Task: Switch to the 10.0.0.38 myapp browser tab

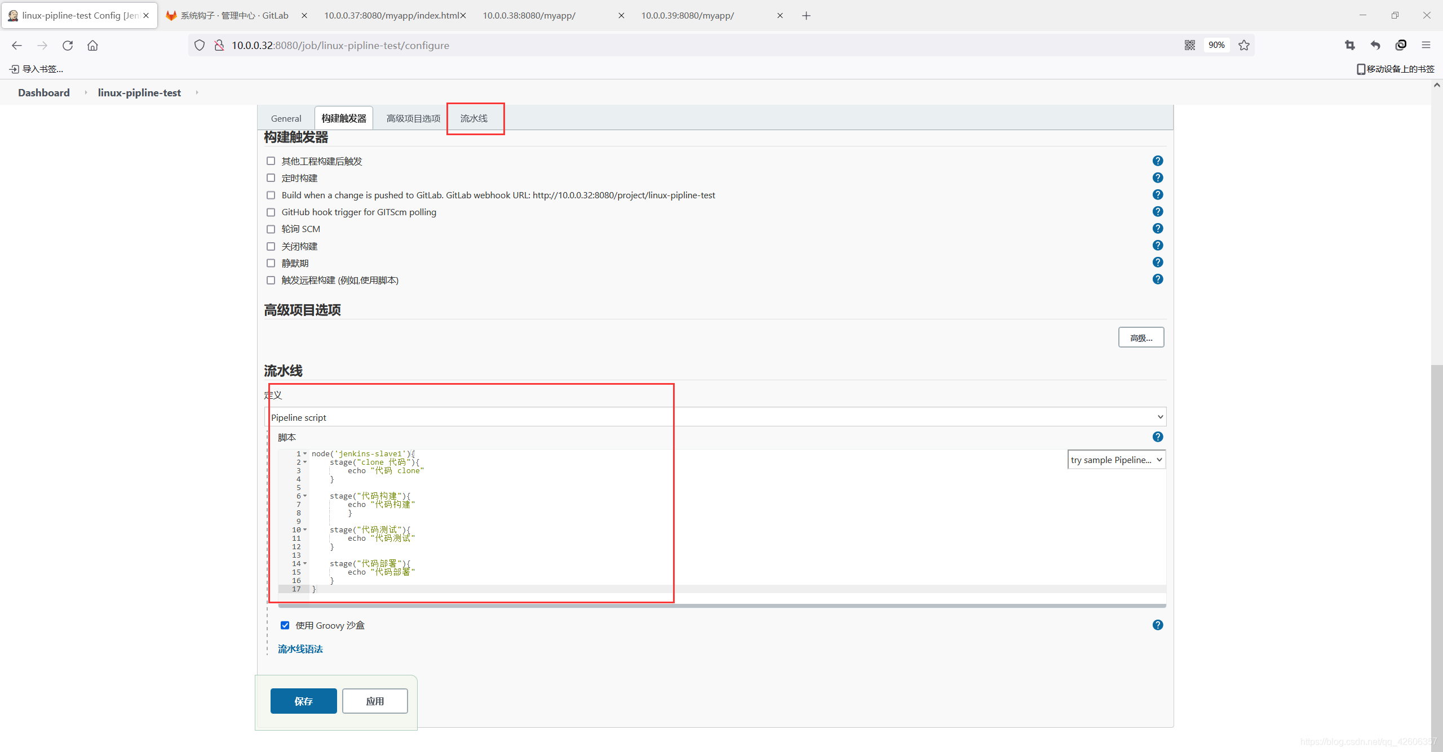Action: pos(552,16)
